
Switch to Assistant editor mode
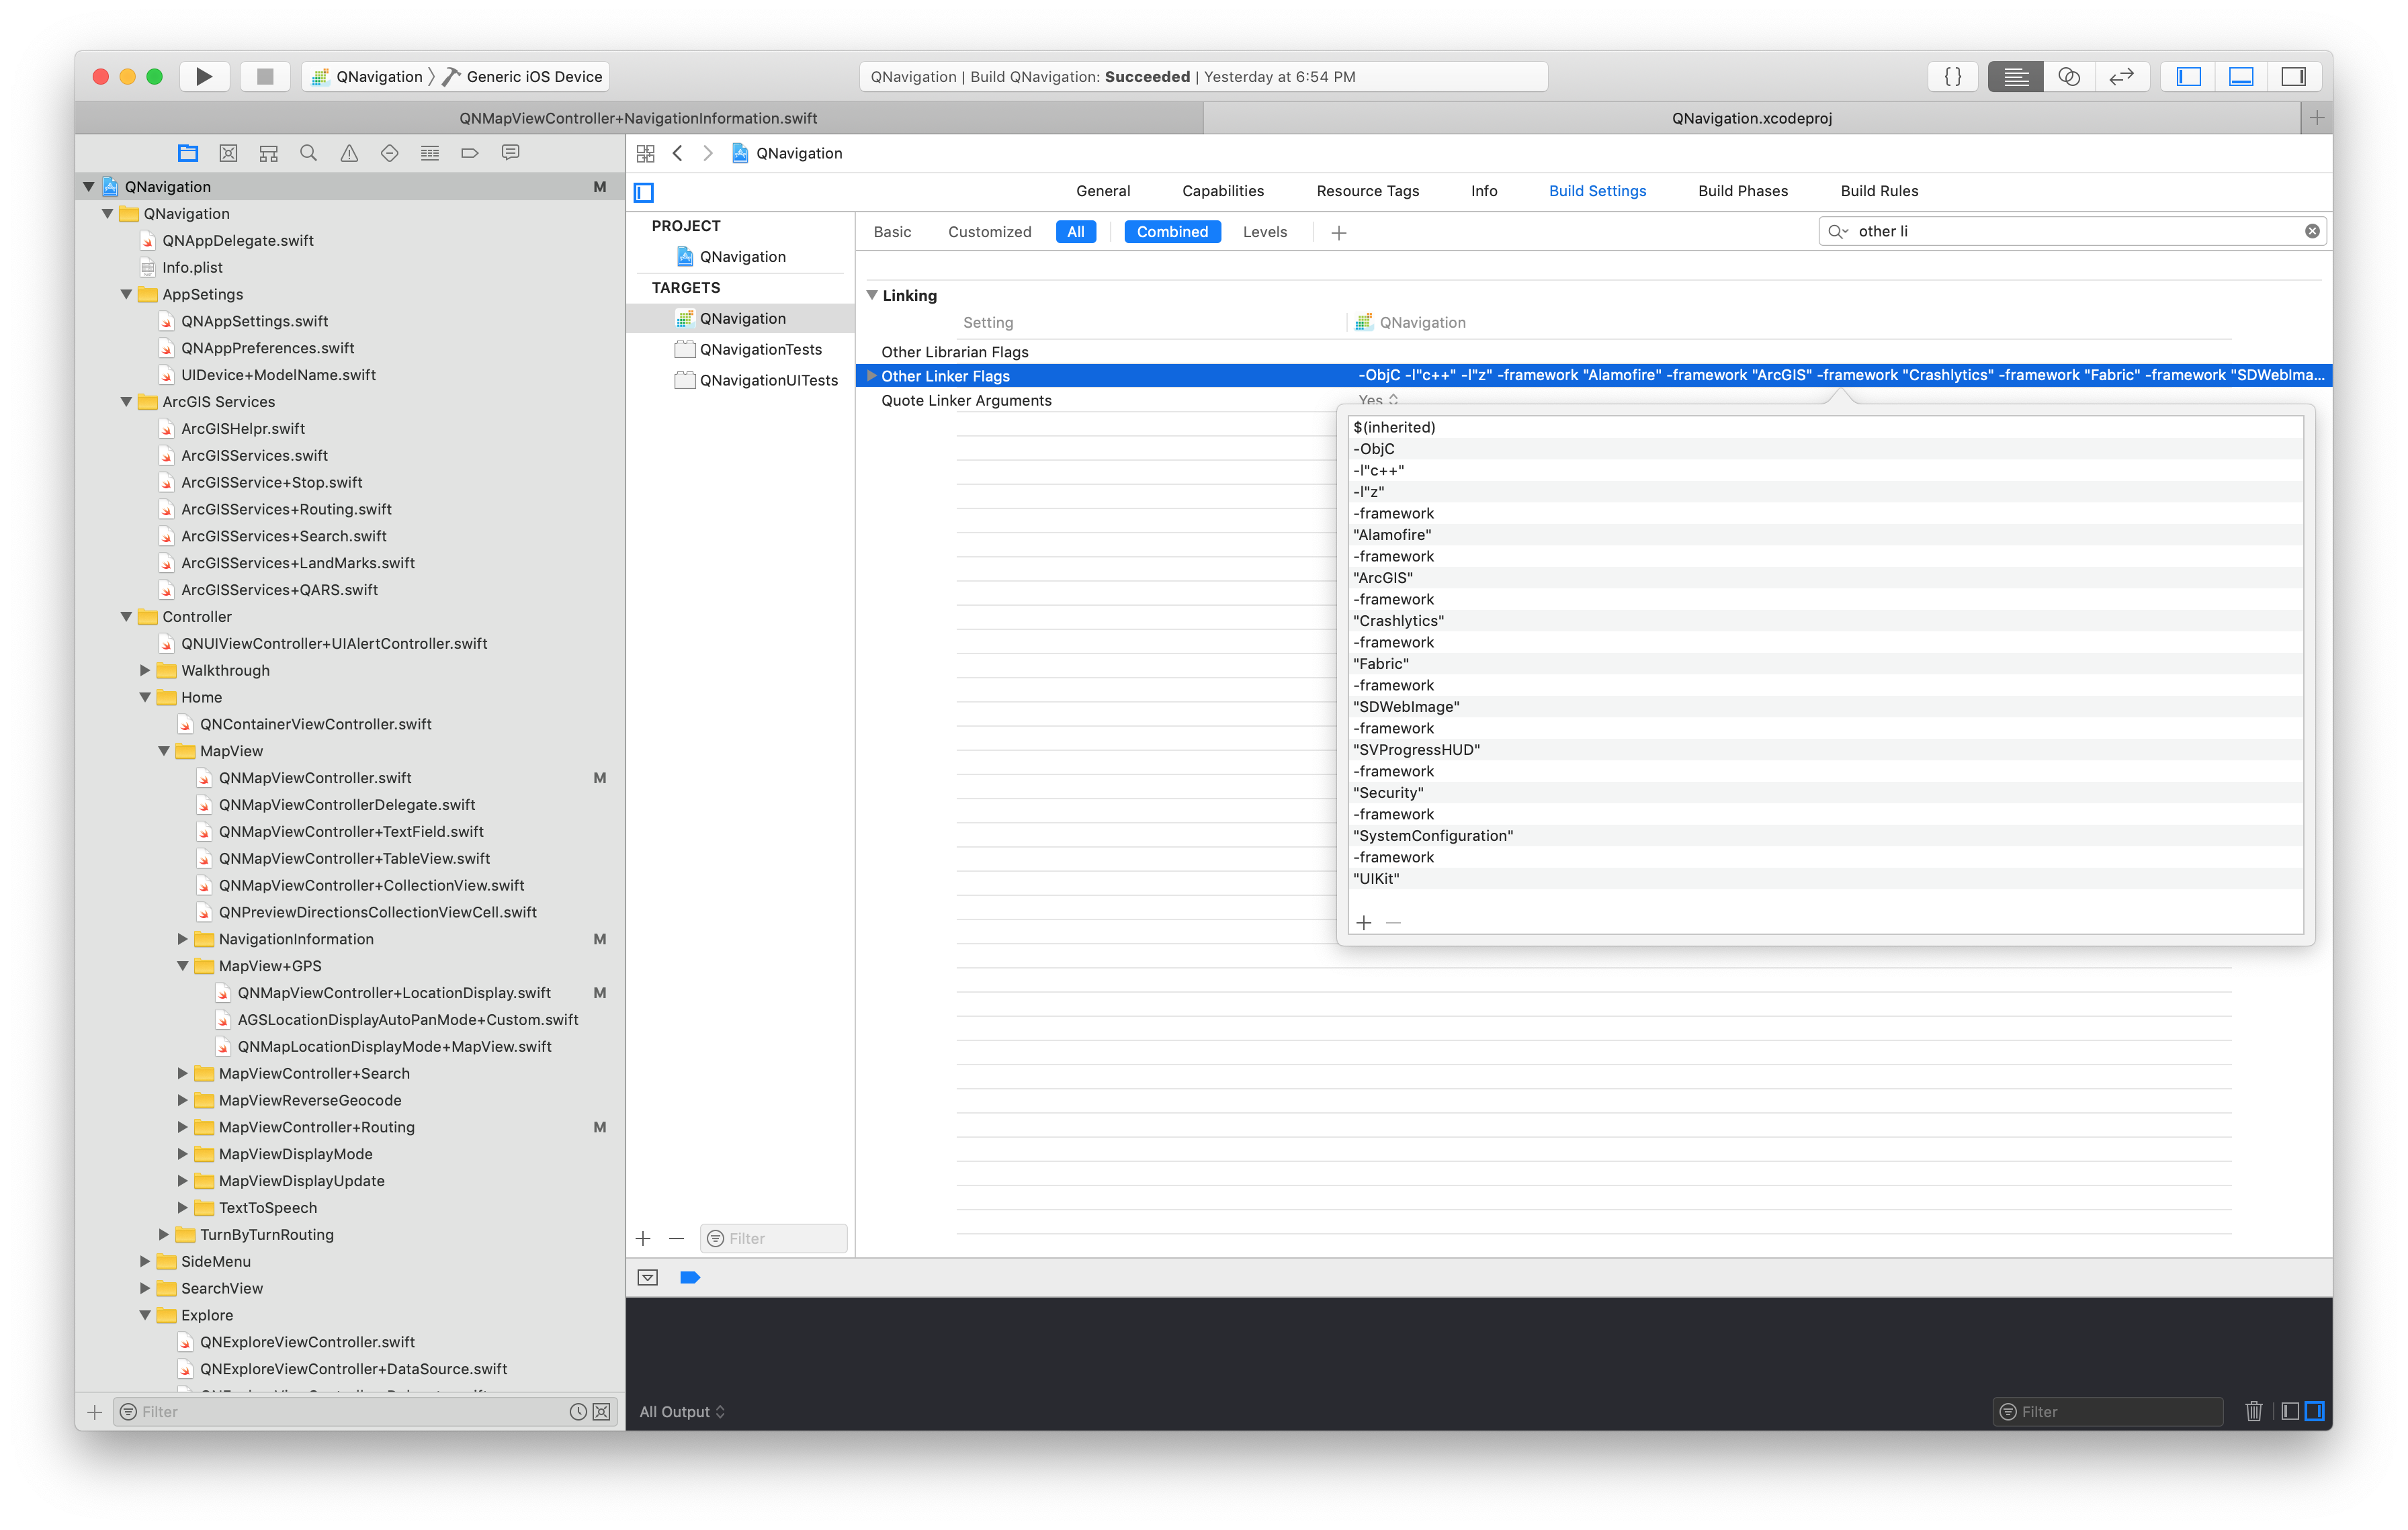2068,77
